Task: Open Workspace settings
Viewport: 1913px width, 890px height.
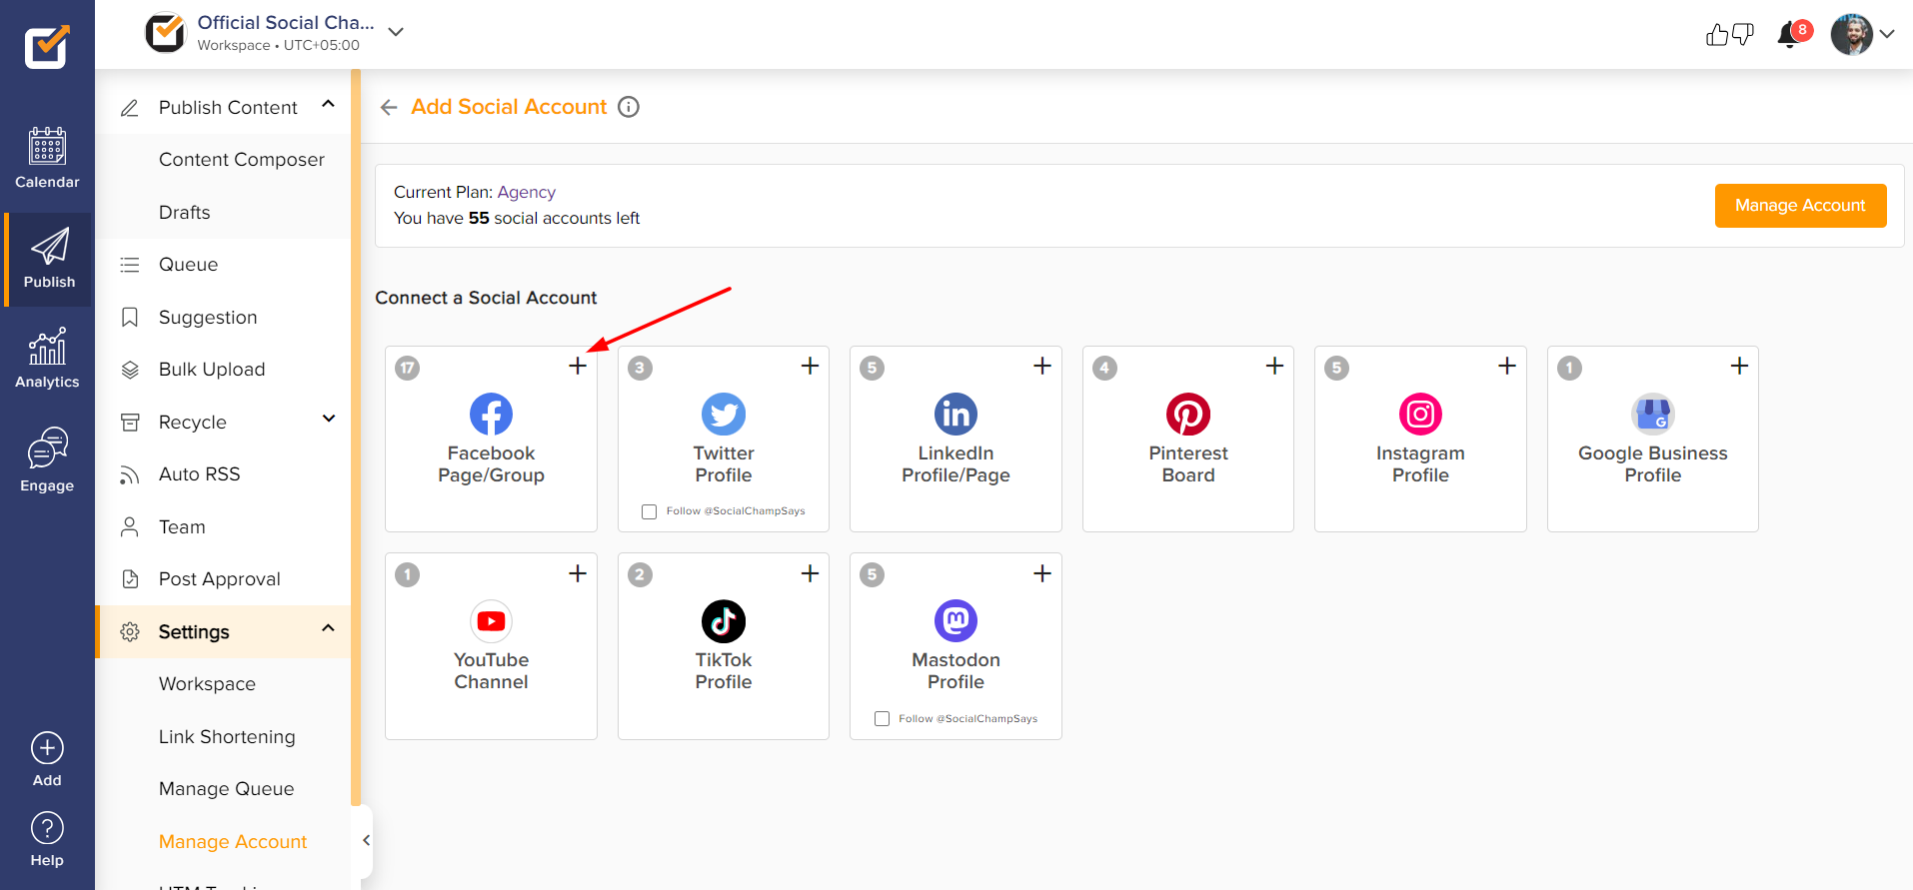Action: click(x=207, y=684)
